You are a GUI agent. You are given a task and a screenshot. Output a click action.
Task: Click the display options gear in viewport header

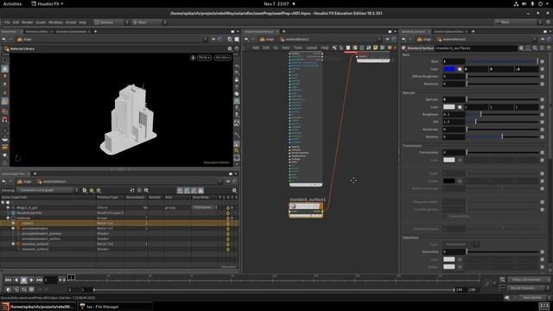(x=230, y=48)
